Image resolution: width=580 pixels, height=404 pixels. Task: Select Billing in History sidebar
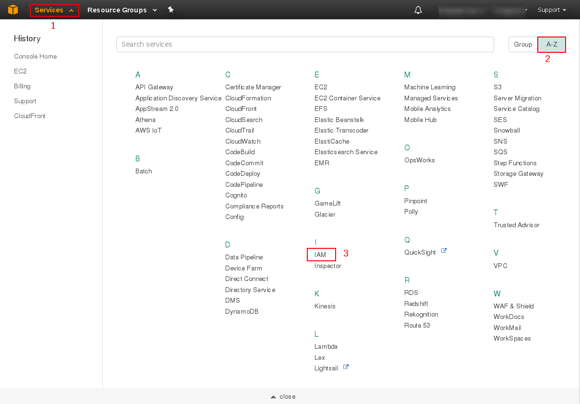point(22,86)
